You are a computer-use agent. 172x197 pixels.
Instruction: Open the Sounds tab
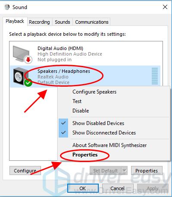coord(63,22)
